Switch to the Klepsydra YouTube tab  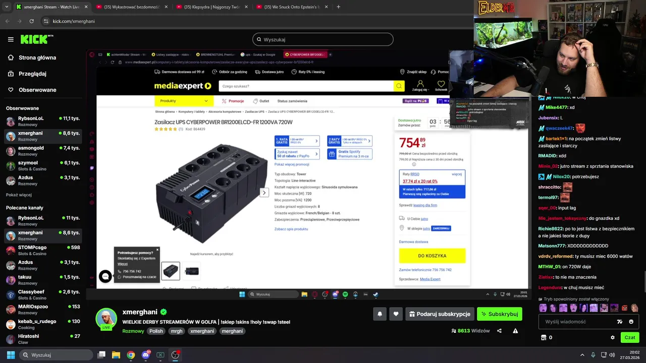click(x=212, y=7)
